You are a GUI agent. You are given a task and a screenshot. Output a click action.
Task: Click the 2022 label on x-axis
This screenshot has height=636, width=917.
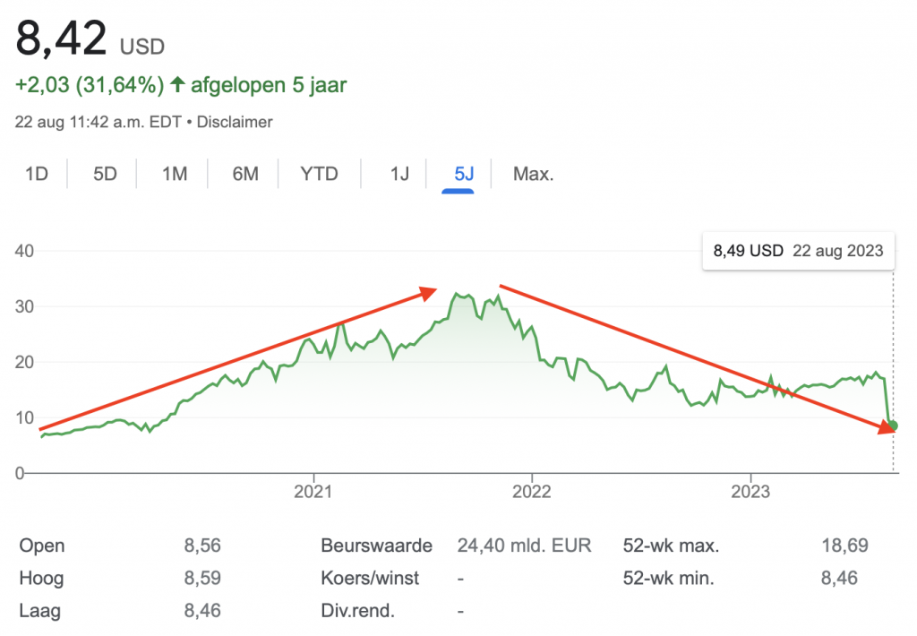[531, 492]
